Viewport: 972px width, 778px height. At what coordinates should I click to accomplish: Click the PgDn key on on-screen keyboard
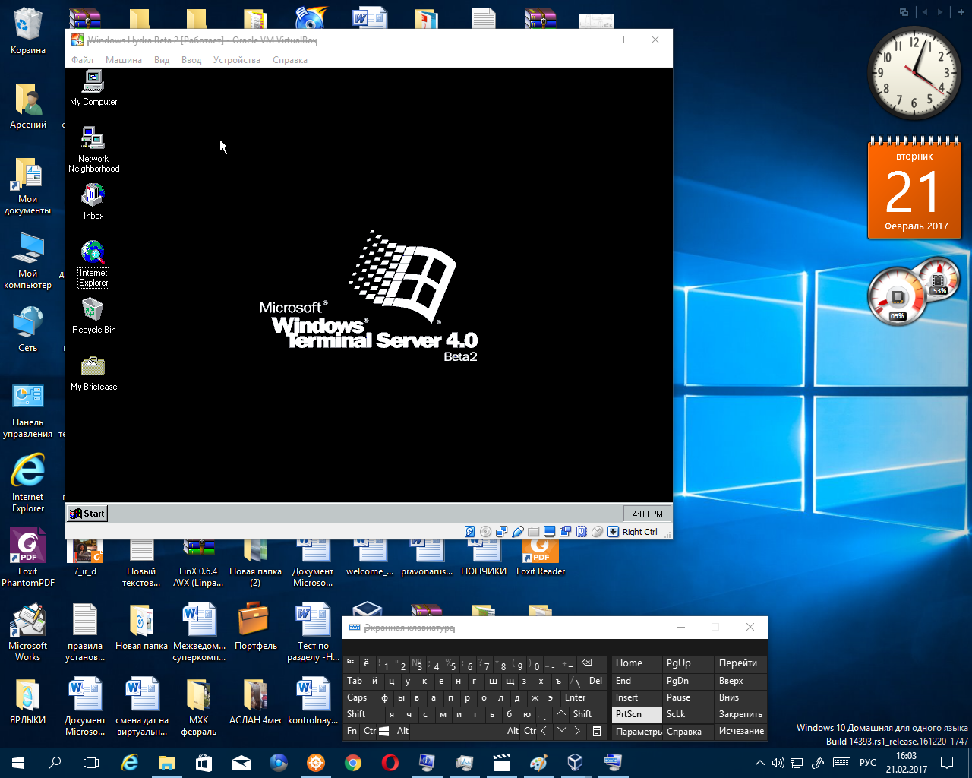click(687, 681)
